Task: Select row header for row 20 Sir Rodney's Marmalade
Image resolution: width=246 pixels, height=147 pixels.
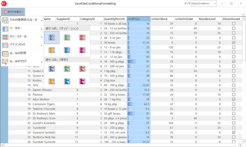Action: [4, 113]
